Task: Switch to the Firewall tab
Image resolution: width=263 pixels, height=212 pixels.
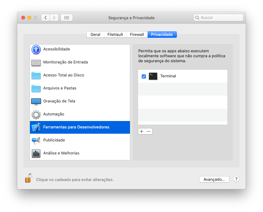Action: click(x=137, y=34)
